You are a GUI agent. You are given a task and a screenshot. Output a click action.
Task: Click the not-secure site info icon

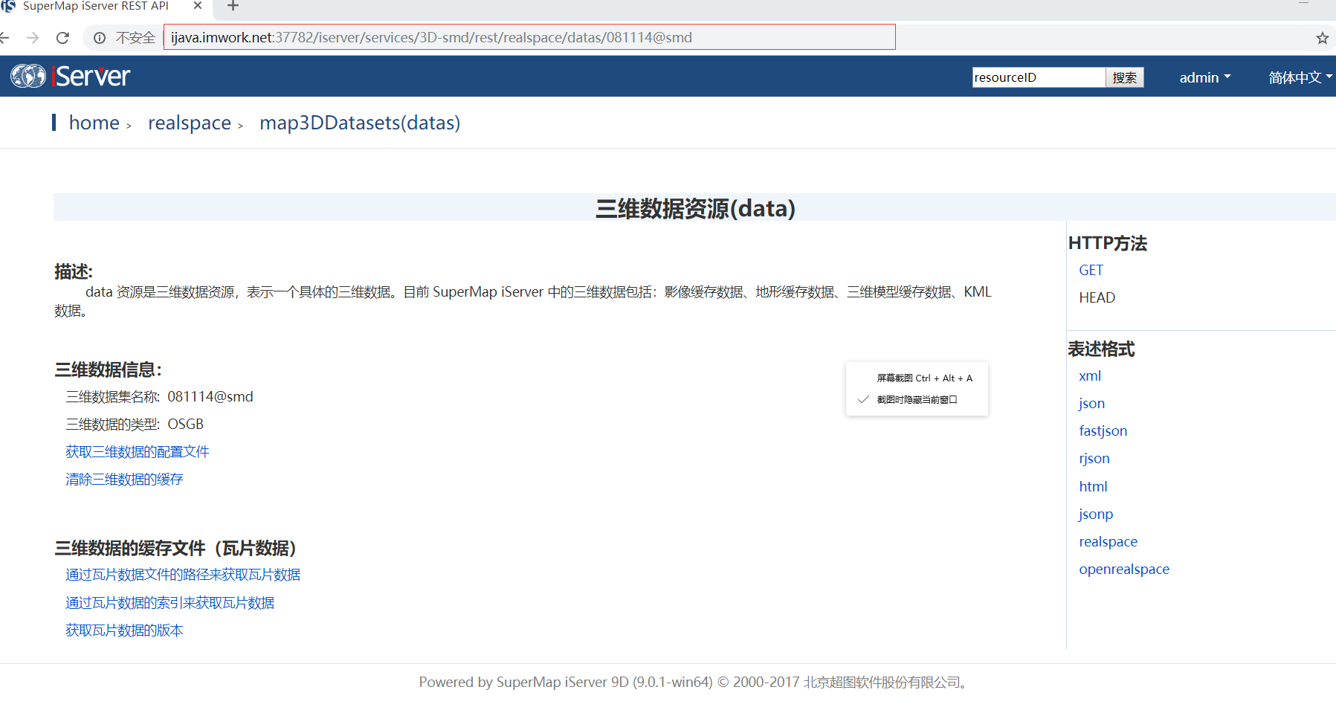point(99,38)
